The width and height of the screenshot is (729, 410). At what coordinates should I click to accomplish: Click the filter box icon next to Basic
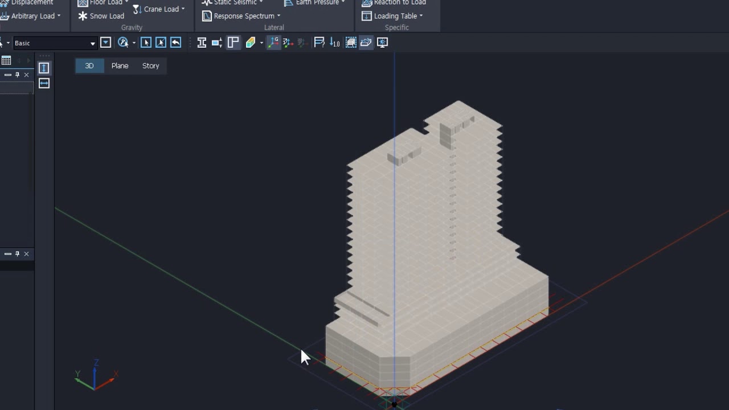pyautogui.click(x=105, y=43)
